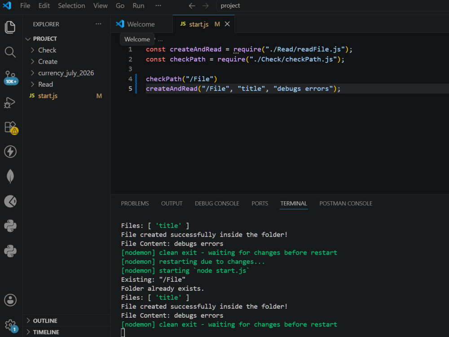The image size is (449, 337).
Task: Open start.js in the explorer tree
Action: (66, 96)
